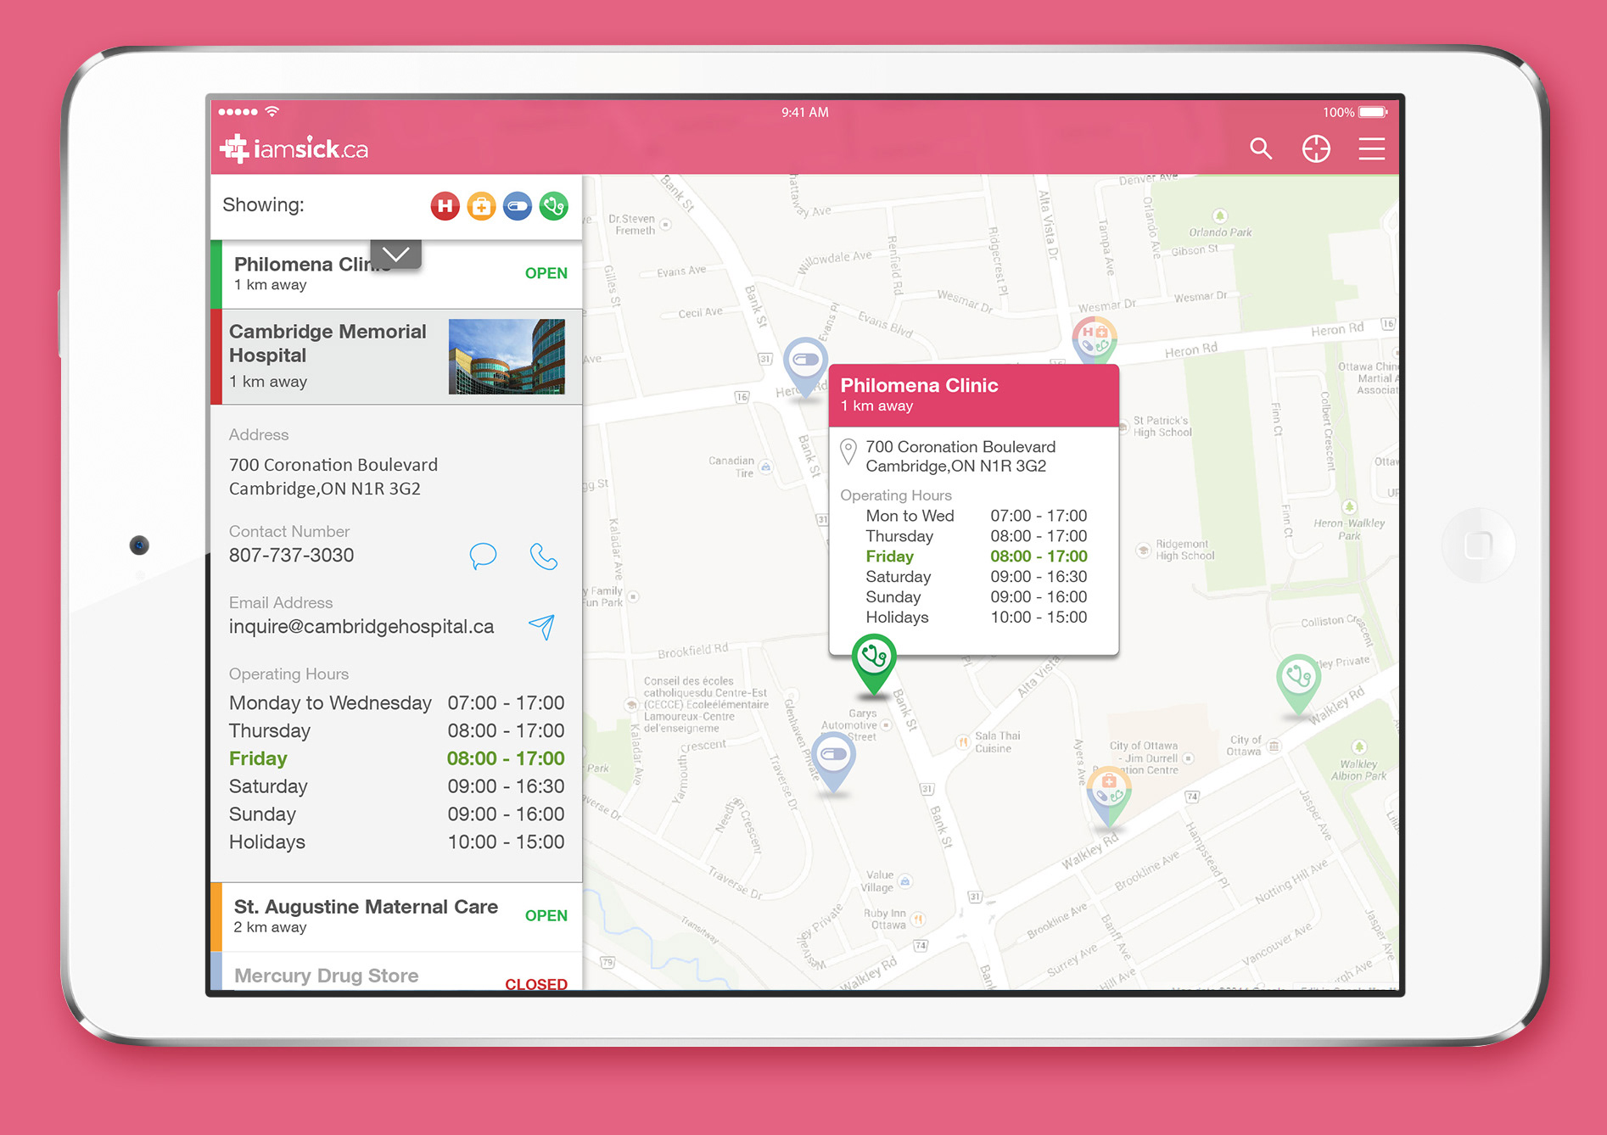The height and width of the screenshot is (1135, 1607).
Task: Open search with the magnifier icon
Action: coord(1261,148)
